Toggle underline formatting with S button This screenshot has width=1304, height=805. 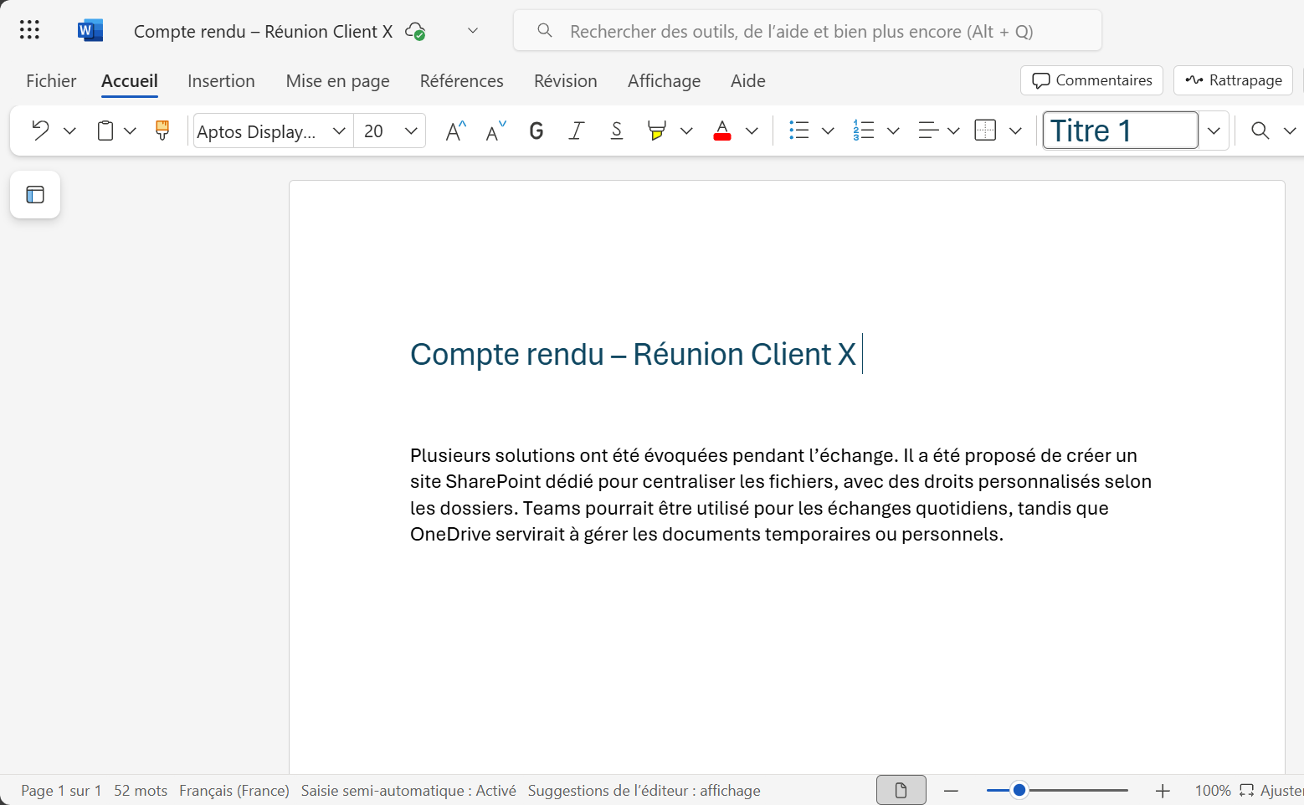click(617, 131)
